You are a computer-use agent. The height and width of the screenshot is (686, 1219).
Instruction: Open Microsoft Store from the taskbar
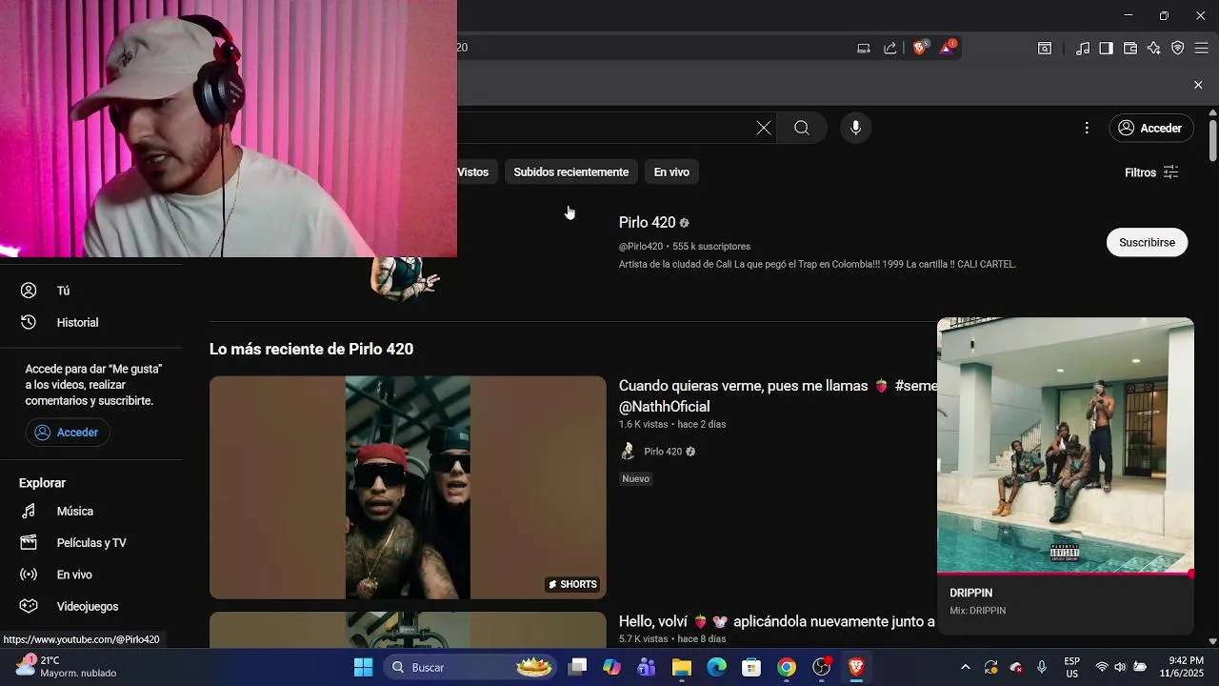(751, 667)
